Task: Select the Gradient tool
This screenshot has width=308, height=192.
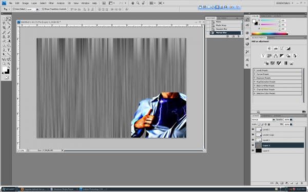Action: click(8, 41)
